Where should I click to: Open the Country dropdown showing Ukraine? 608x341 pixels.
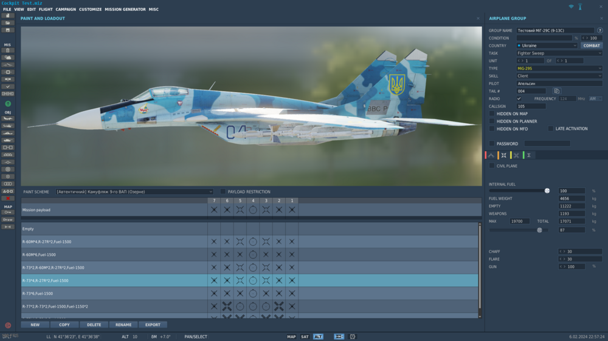(x=547, y=46)
